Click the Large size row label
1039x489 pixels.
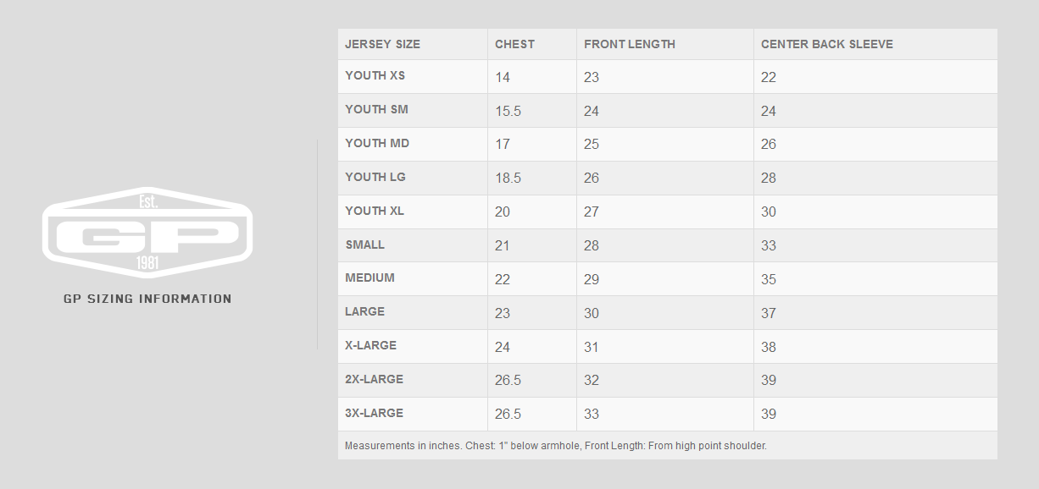tap(365, 311)
